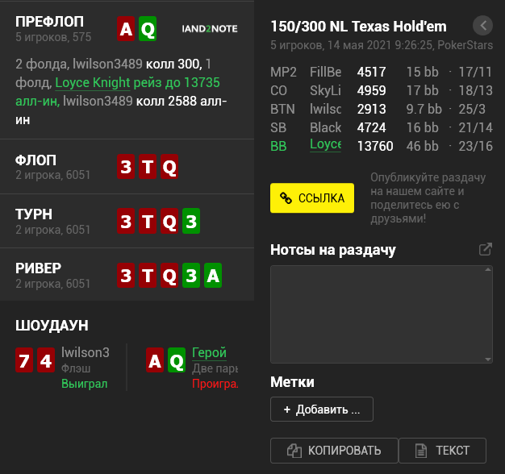Image resolution: width=505 pixels, height=474 pixels.
Task: Click stack value 13760
Action: 375,147
